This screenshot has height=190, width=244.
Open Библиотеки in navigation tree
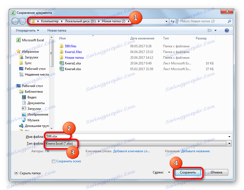coord(31,92)
